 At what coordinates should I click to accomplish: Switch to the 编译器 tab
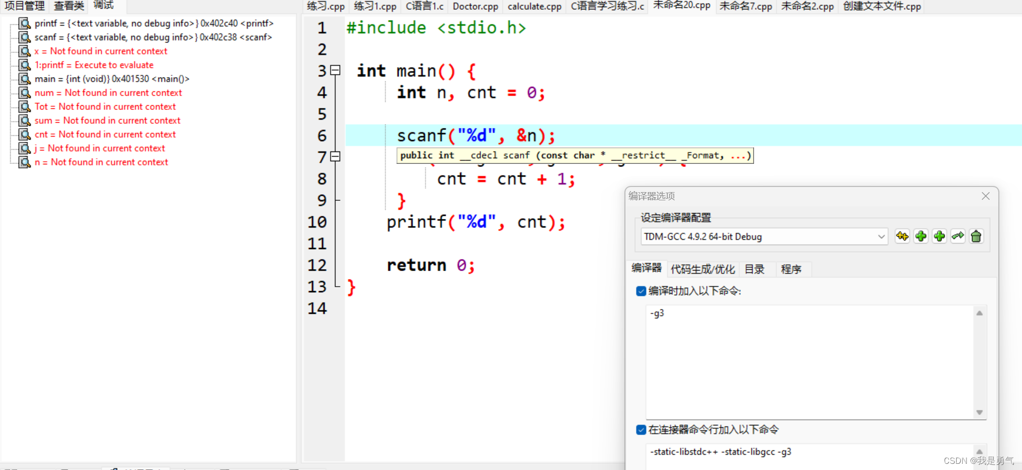coord(647,268)
